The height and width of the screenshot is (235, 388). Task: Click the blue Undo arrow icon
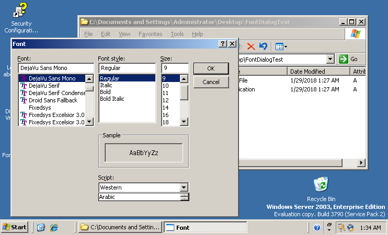(263, 46)
